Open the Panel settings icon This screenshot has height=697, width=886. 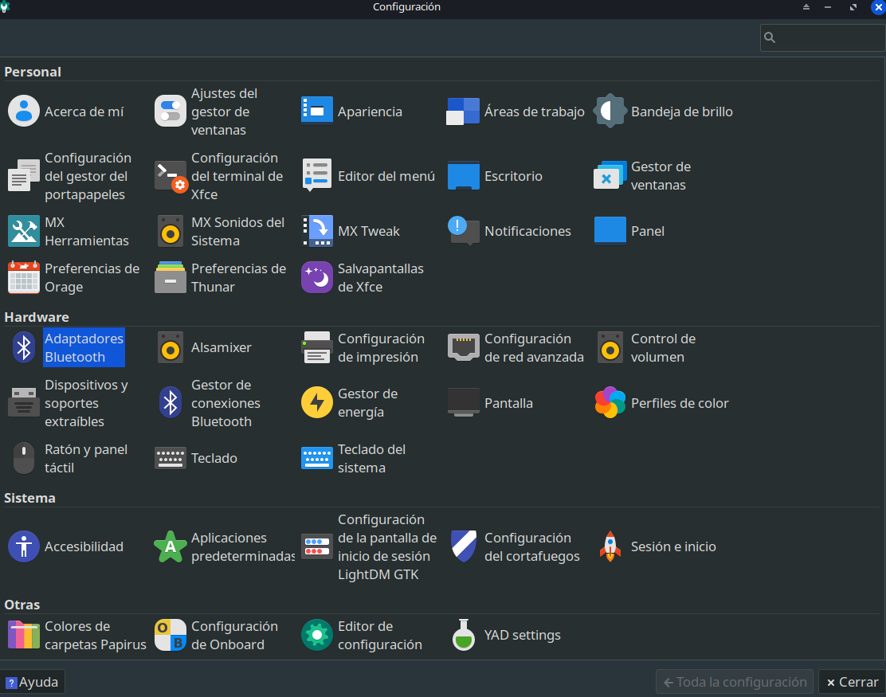[610, 231]
